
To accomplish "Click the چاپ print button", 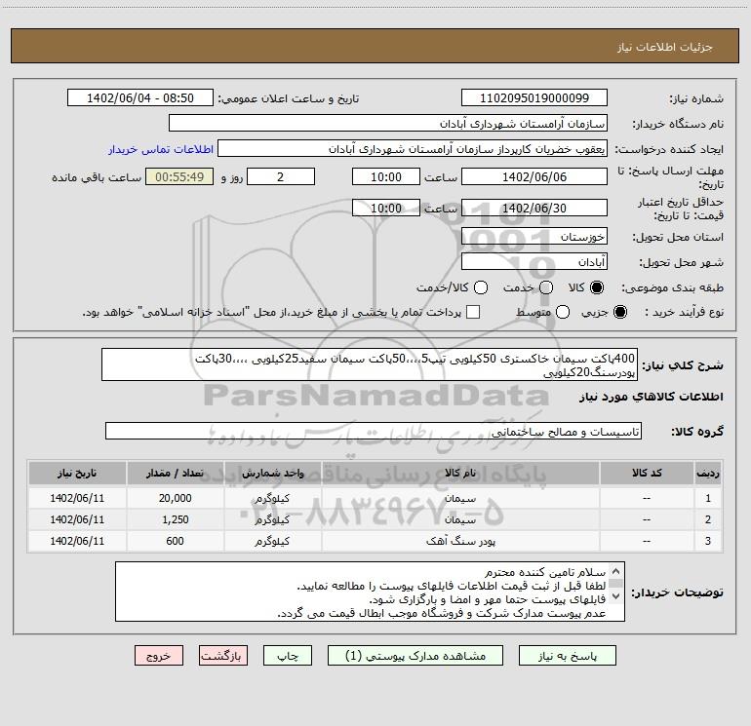I will click(288, 656).
